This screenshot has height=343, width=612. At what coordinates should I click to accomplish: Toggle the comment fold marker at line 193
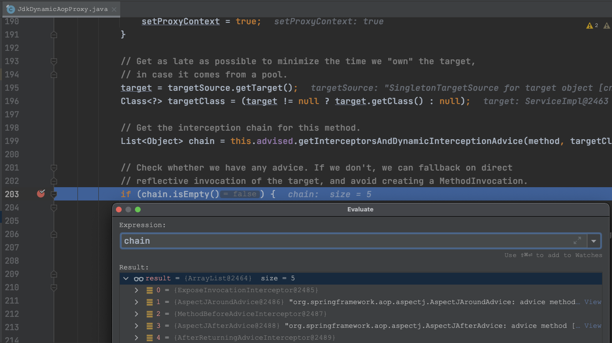click(x=54, y=61)
